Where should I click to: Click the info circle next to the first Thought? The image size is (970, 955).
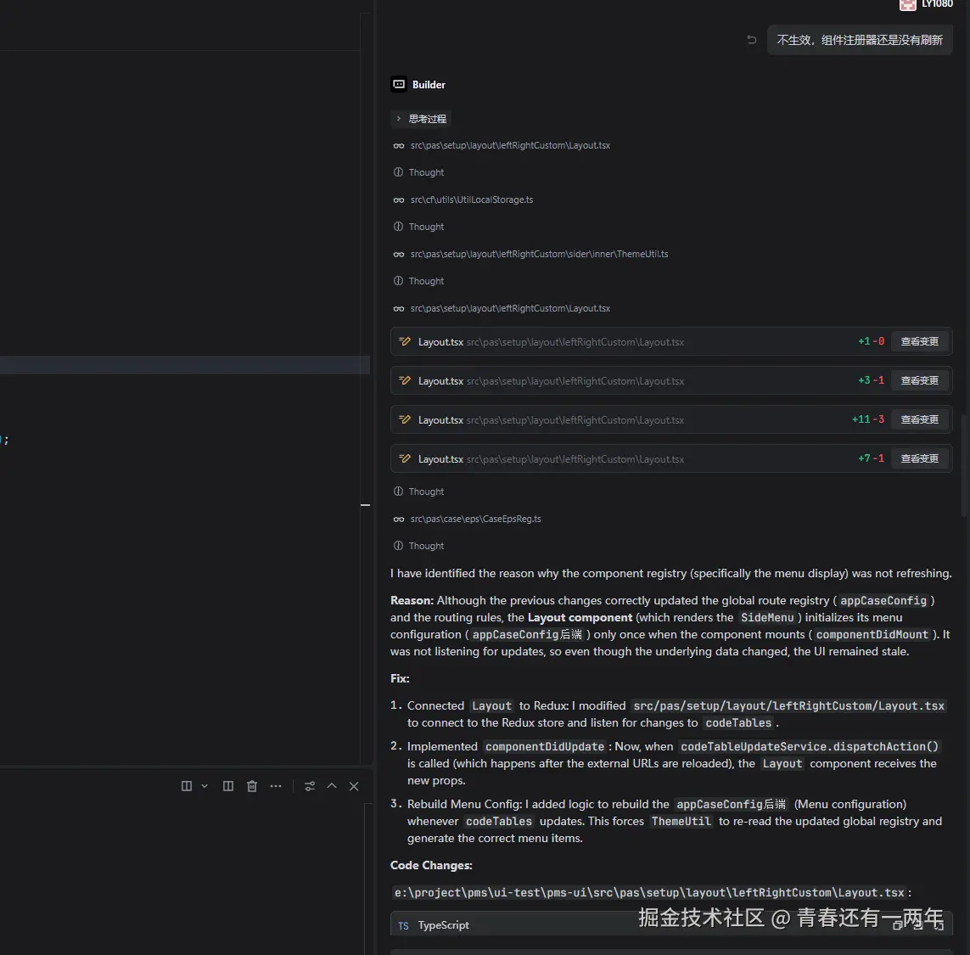tap(397, 172)
